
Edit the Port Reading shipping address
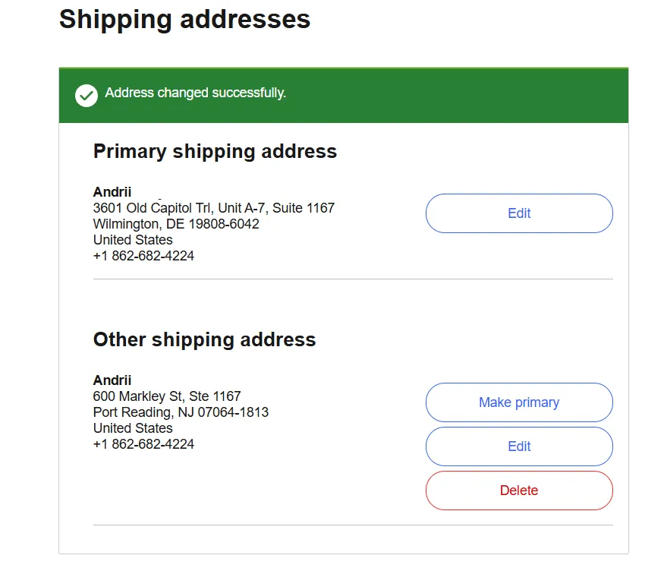pos(519,446)
